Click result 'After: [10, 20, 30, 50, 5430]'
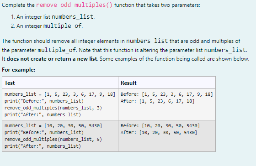Viewport: 256px width, 166px height. coord(159,132)
